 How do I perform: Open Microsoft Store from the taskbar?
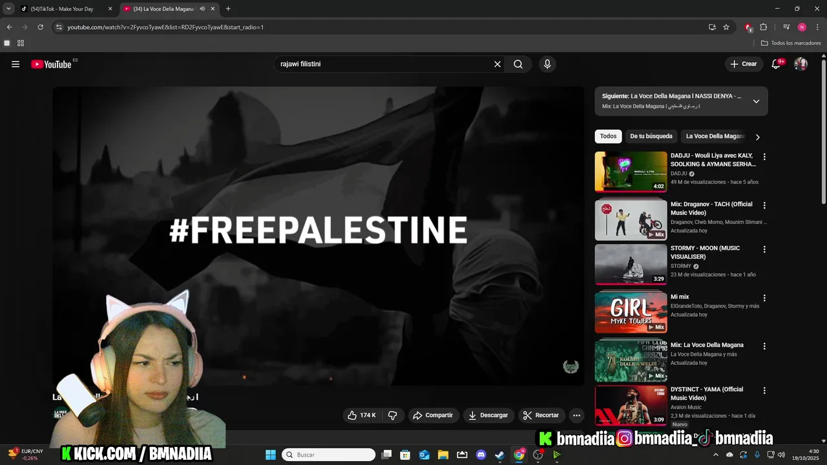click(x=405, y=455)
